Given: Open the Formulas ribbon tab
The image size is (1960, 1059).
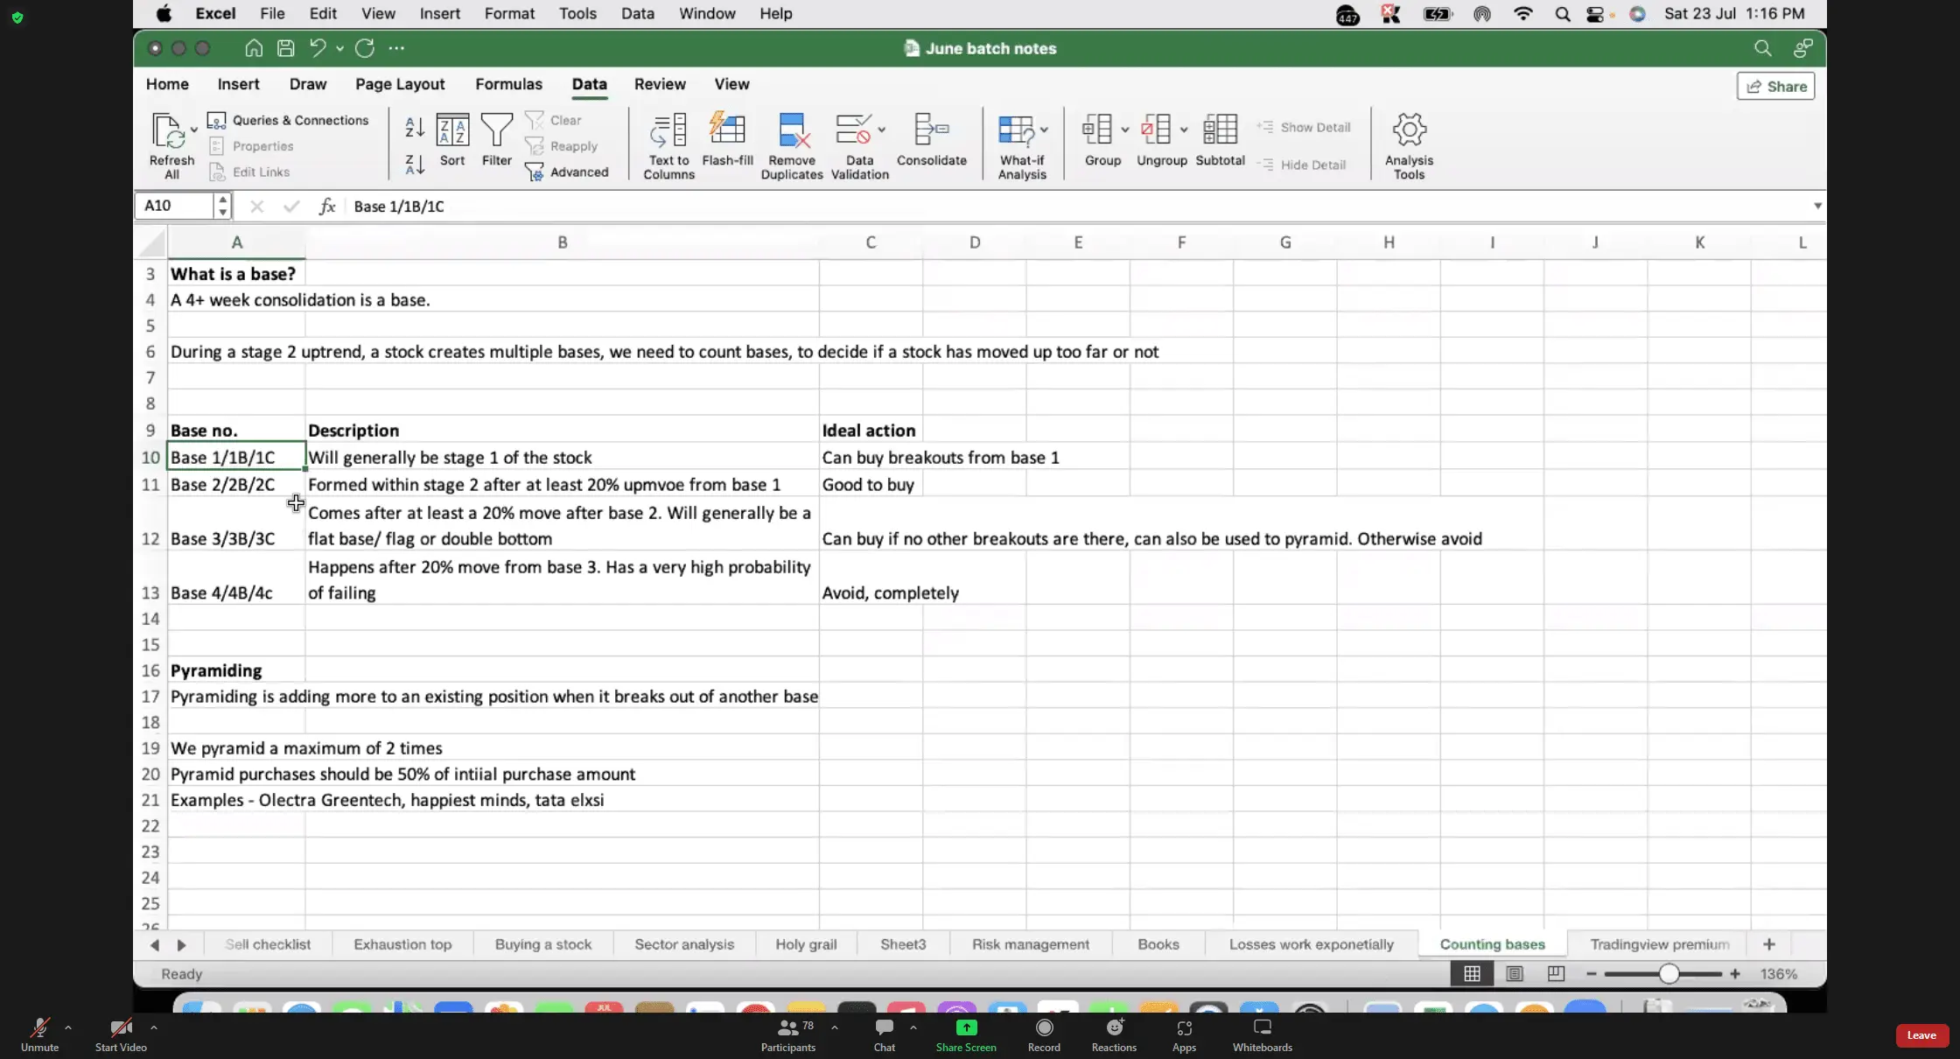Looking at the screenshot, I should tap(508, 84).
